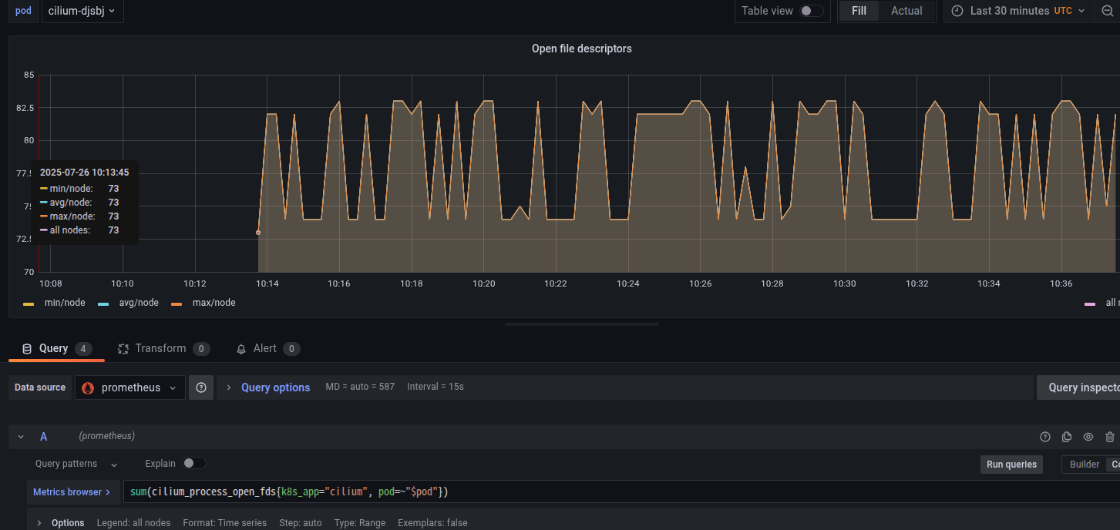The height and width of the screenshot is (530, 1120).
Task: Open the Metrics browser
Action: pyautogui.click(x=72, y=491)
